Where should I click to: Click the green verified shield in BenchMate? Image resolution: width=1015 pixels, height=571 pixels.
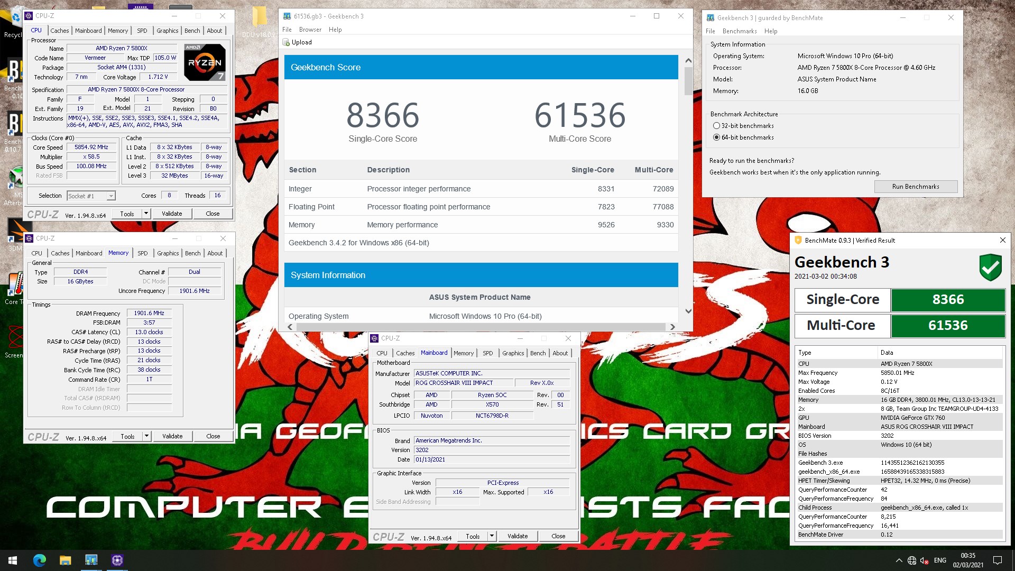pyautogui.click(x=990, y=267)
